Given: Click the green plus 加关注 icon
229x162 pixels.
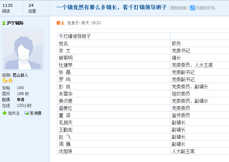Looking at the screenshot, I should (x=5, y=113).
